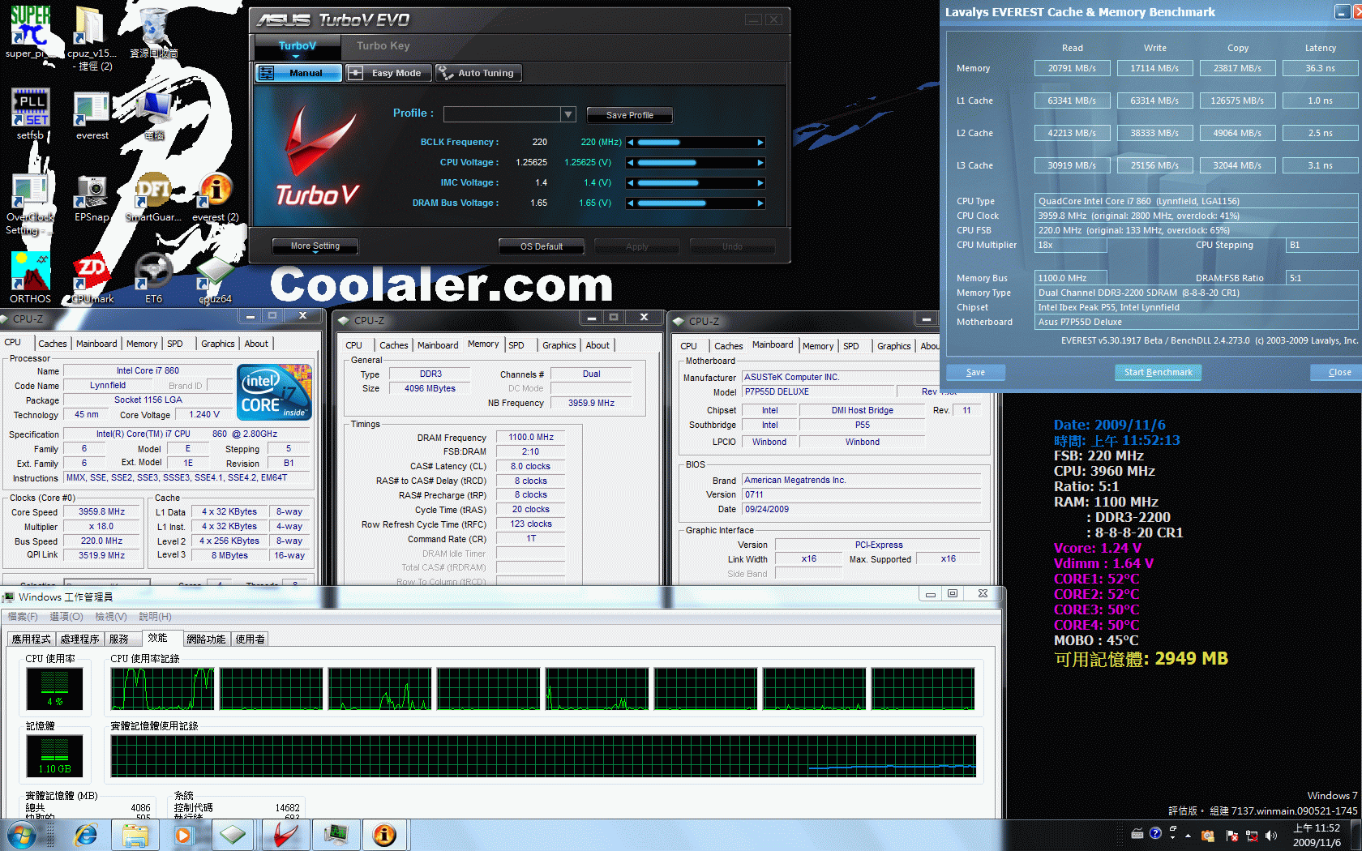Launch the ORTHOS desktop icon

[30, 277]
